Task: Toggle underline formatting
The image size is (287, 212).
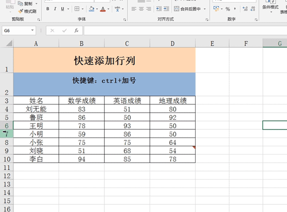Action: point(62,9)
